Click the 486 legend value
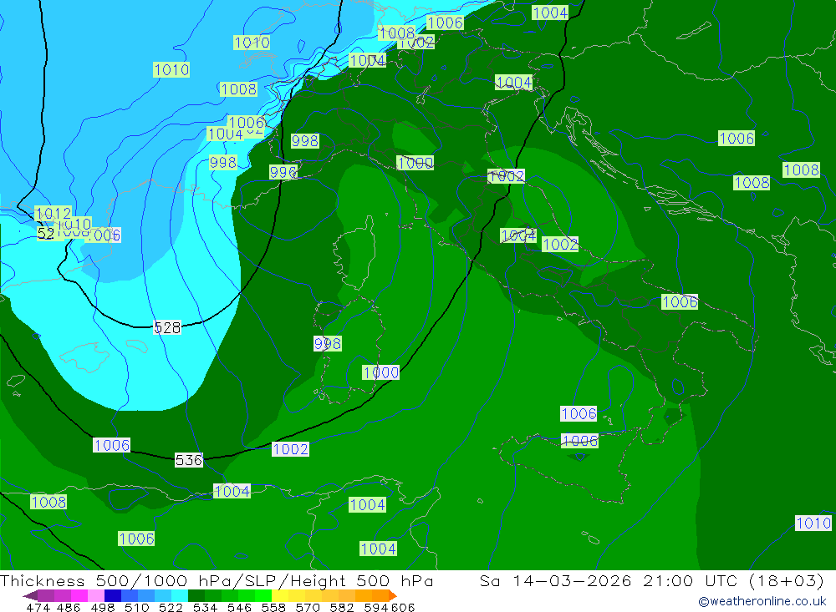This screenshot has height=612, width=836. (69, 607)
